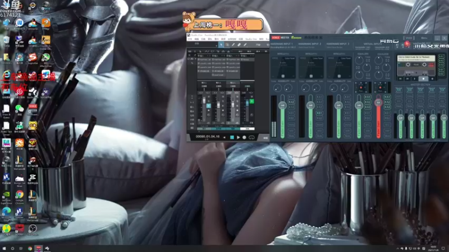Rewind the Voicemeeter cassette recorder
This screenshot has width=449, height=252.
point(400,78)
